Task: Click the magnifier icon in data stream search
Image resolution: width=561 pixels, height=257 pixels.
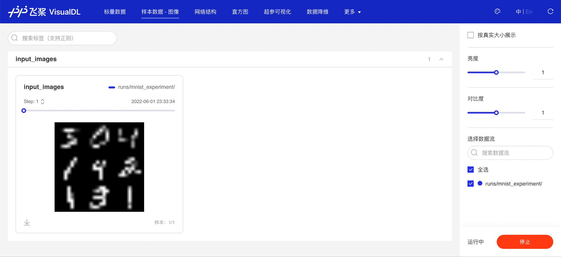Action: point(474,152)
